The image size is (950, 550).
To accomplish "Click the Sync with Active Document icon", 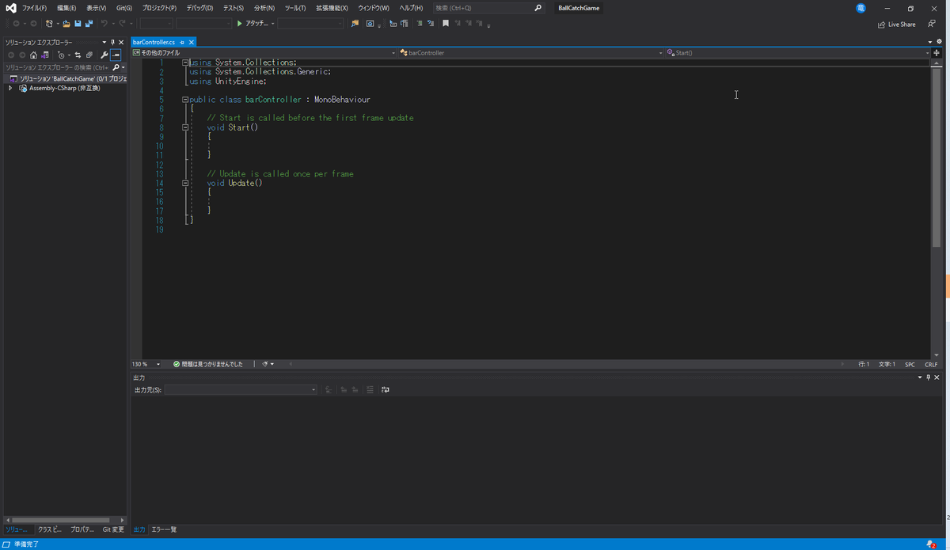I will 78,55.
